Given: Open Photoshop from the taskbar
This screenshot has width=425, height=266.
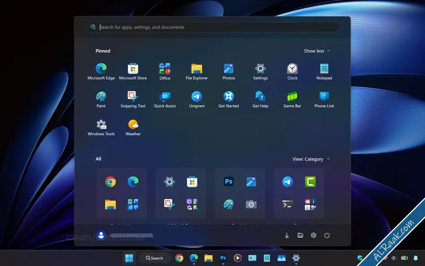Looking at the screenshot, I should point(223,258).
